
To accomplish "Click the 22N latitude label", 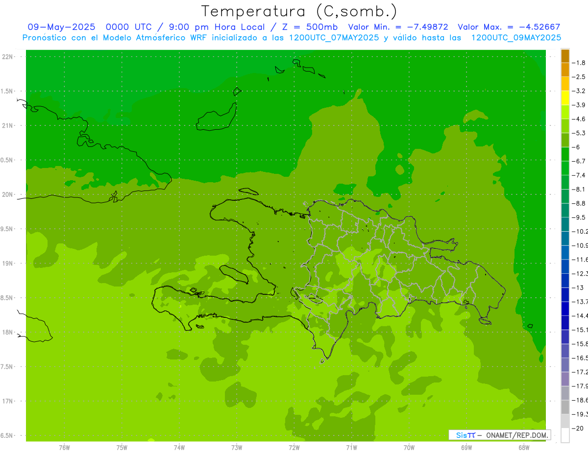I will click(x=7, y=56).
